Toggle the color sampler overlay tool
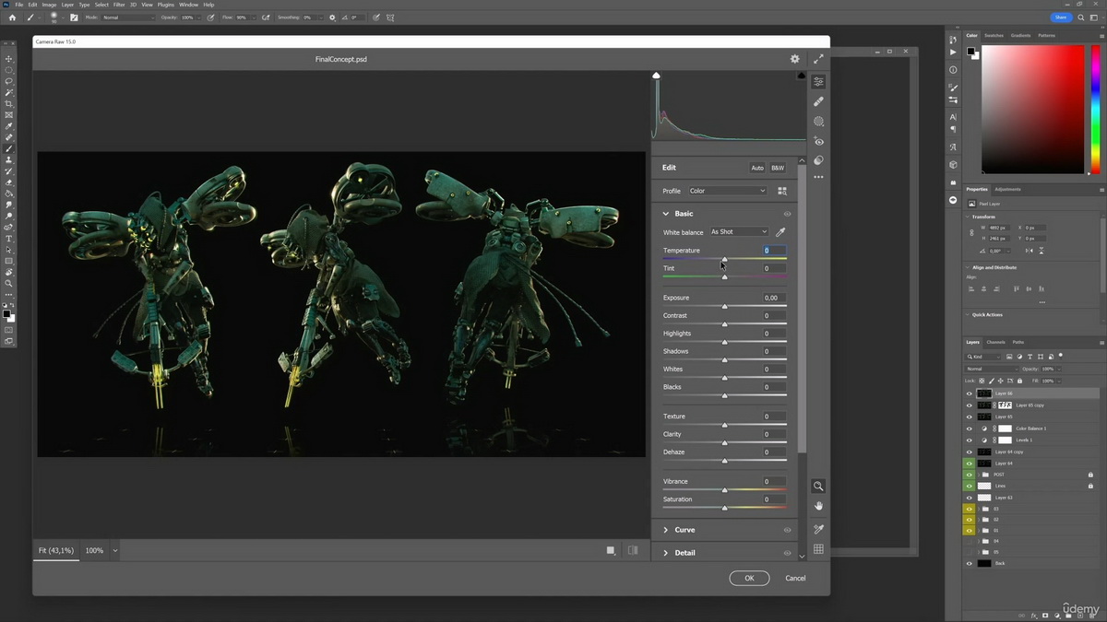1107x622 pixels. [818, 529]
